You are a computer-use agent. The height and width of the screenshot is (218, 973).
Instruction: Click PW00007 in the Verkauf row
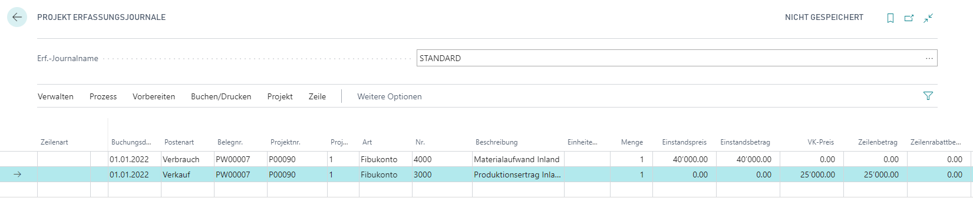[x=240, y=175]
